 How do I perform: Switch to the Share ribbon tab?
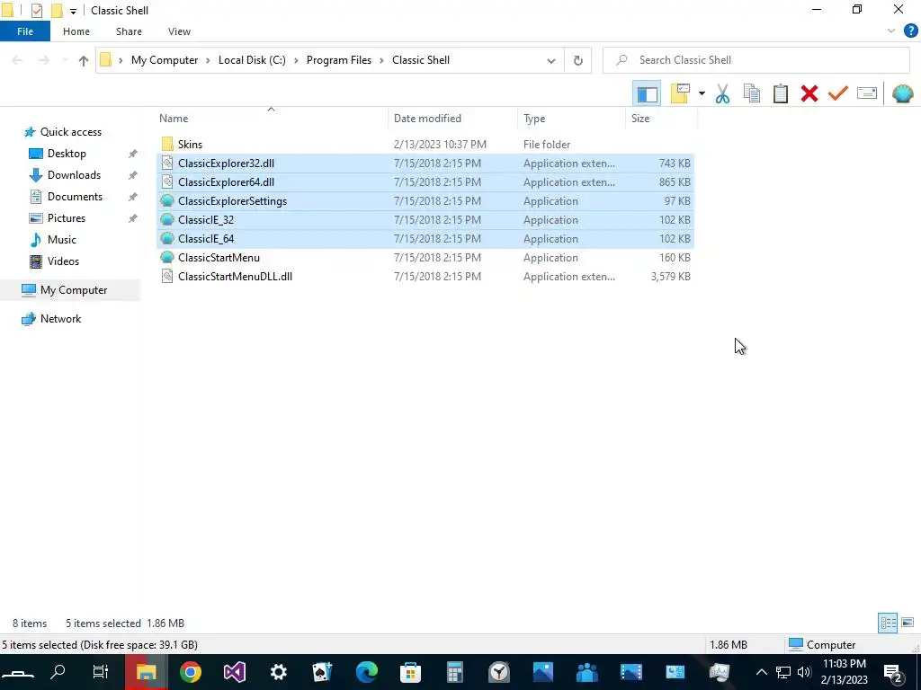[129, 31]
